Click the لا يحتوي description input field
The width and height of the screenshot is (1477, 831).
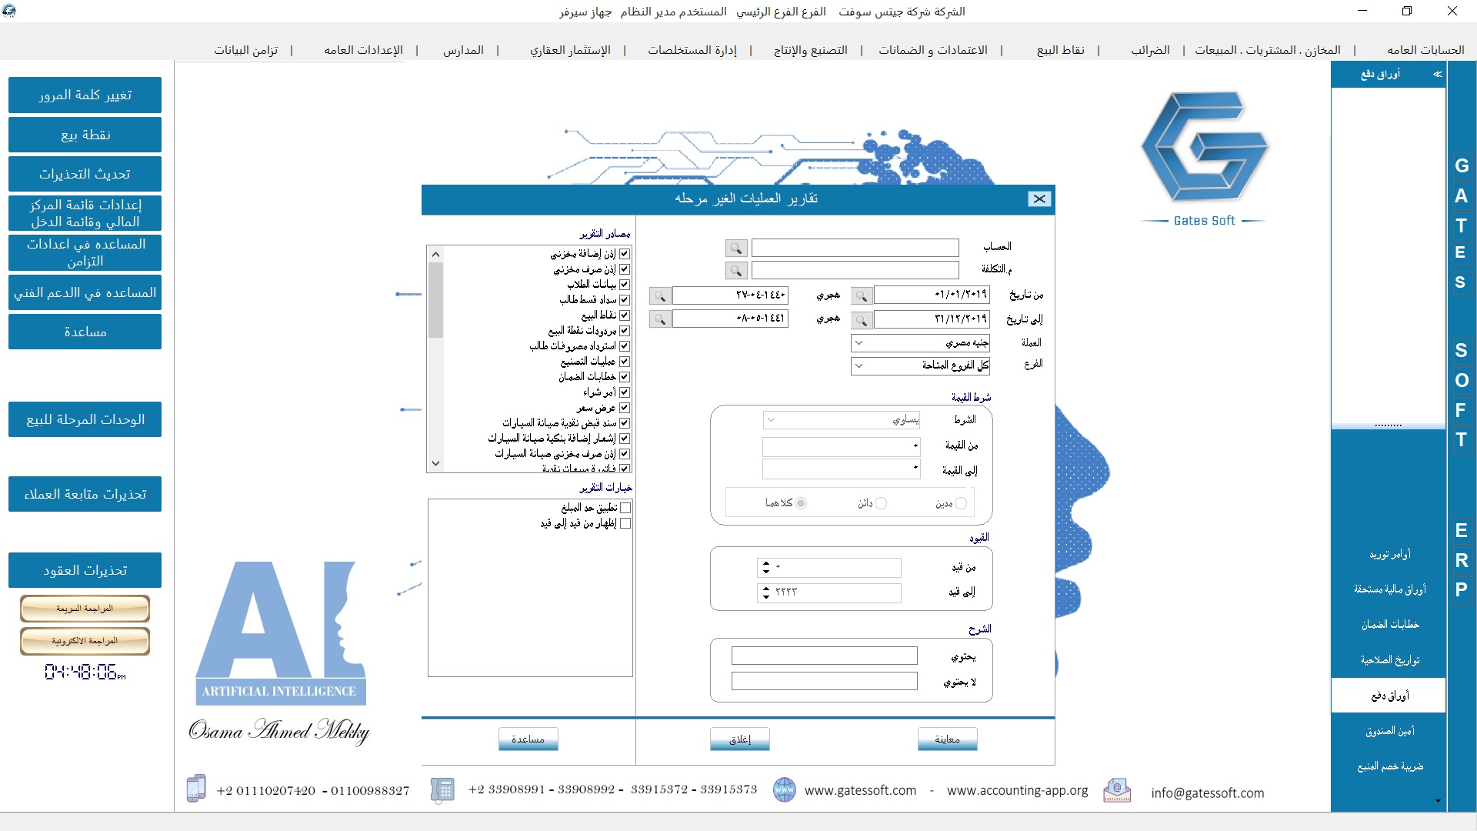(x=824, y=681)
